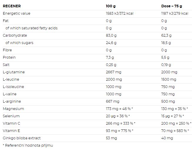Select the Salt row label
This screenshot has height=149, width=192.
click(6, 65)
